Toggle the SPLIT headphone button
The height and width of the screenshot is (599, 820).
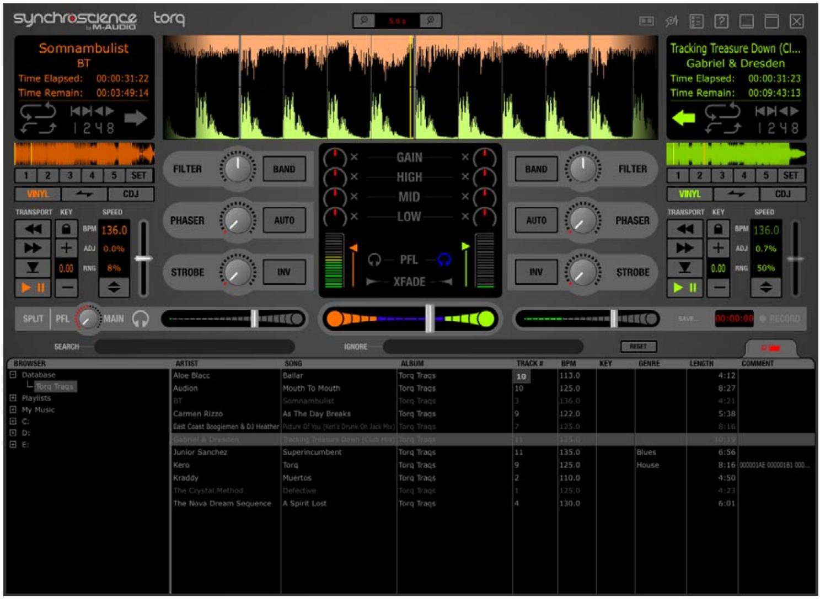[33, 319]
